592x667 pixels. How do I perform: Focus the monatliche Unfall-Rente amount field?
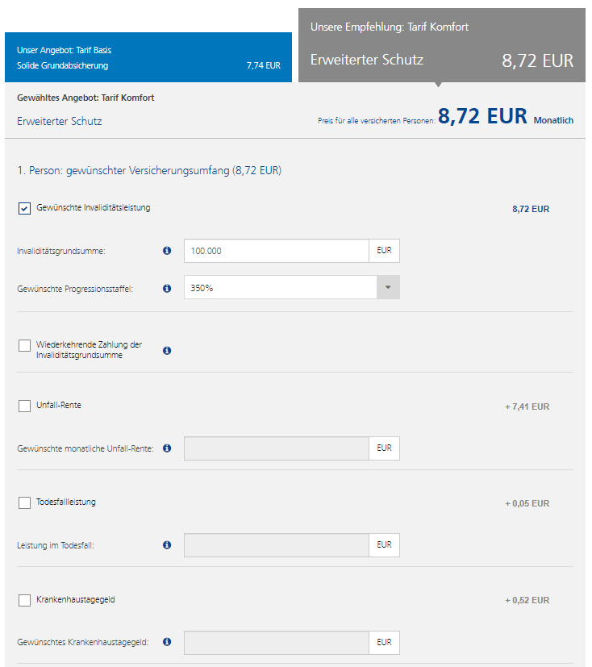point(277,448)
